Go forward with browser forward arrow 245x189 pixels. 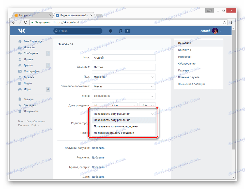[x=20, y=22]
